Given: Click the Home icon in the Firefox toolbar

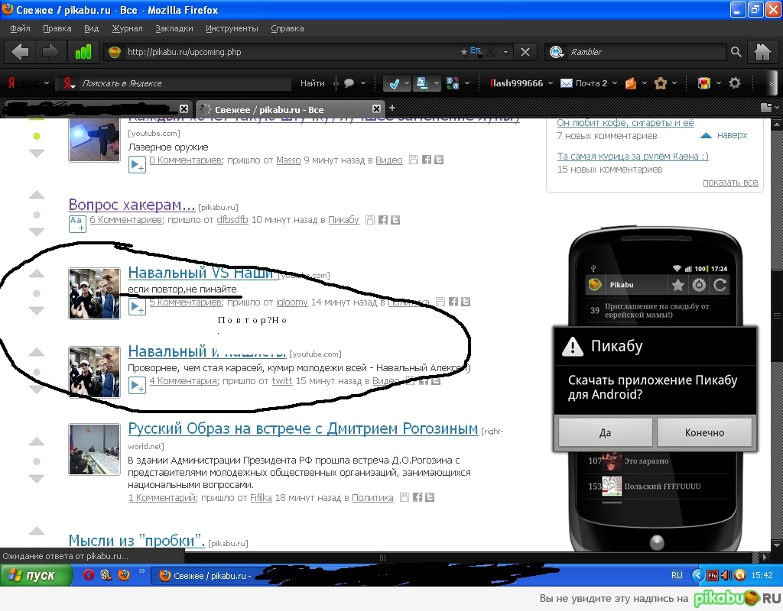Looking at the screenshot, I should click(762, 52).
